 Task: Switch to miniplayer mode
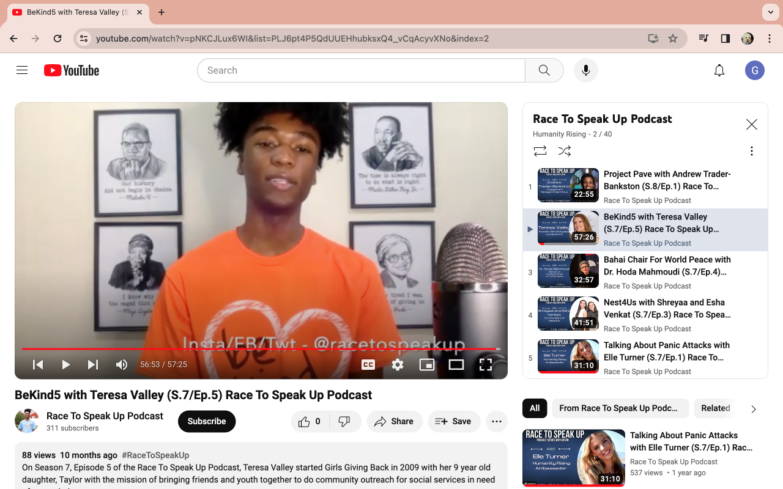coord(427,365)
